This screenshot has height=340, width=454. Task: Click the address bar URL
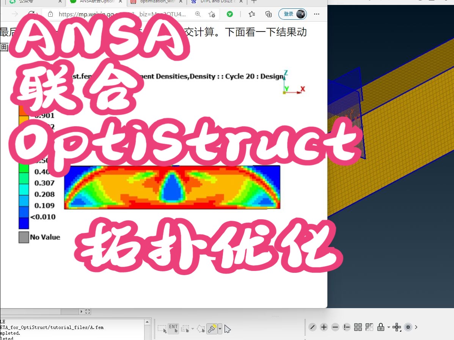tap(122, 14)
